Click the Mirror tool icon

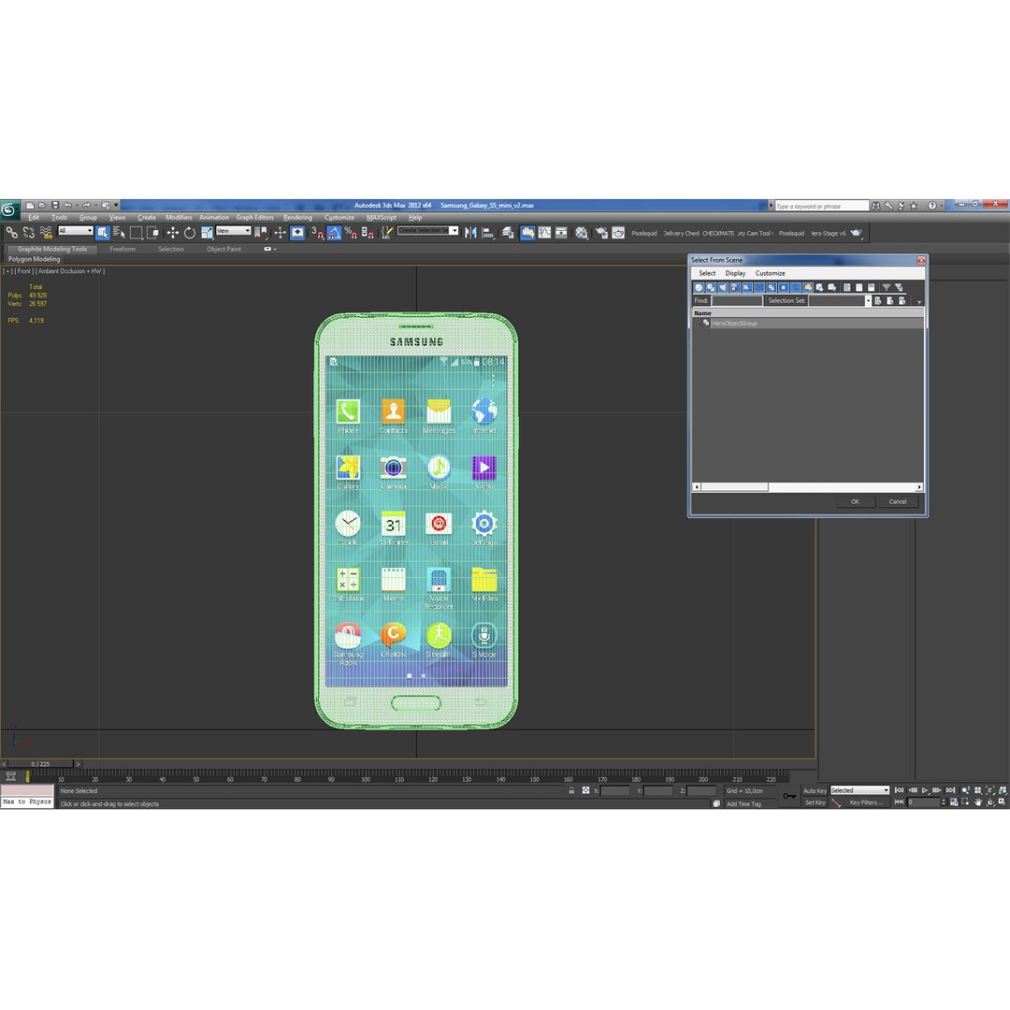pos(470,233)
